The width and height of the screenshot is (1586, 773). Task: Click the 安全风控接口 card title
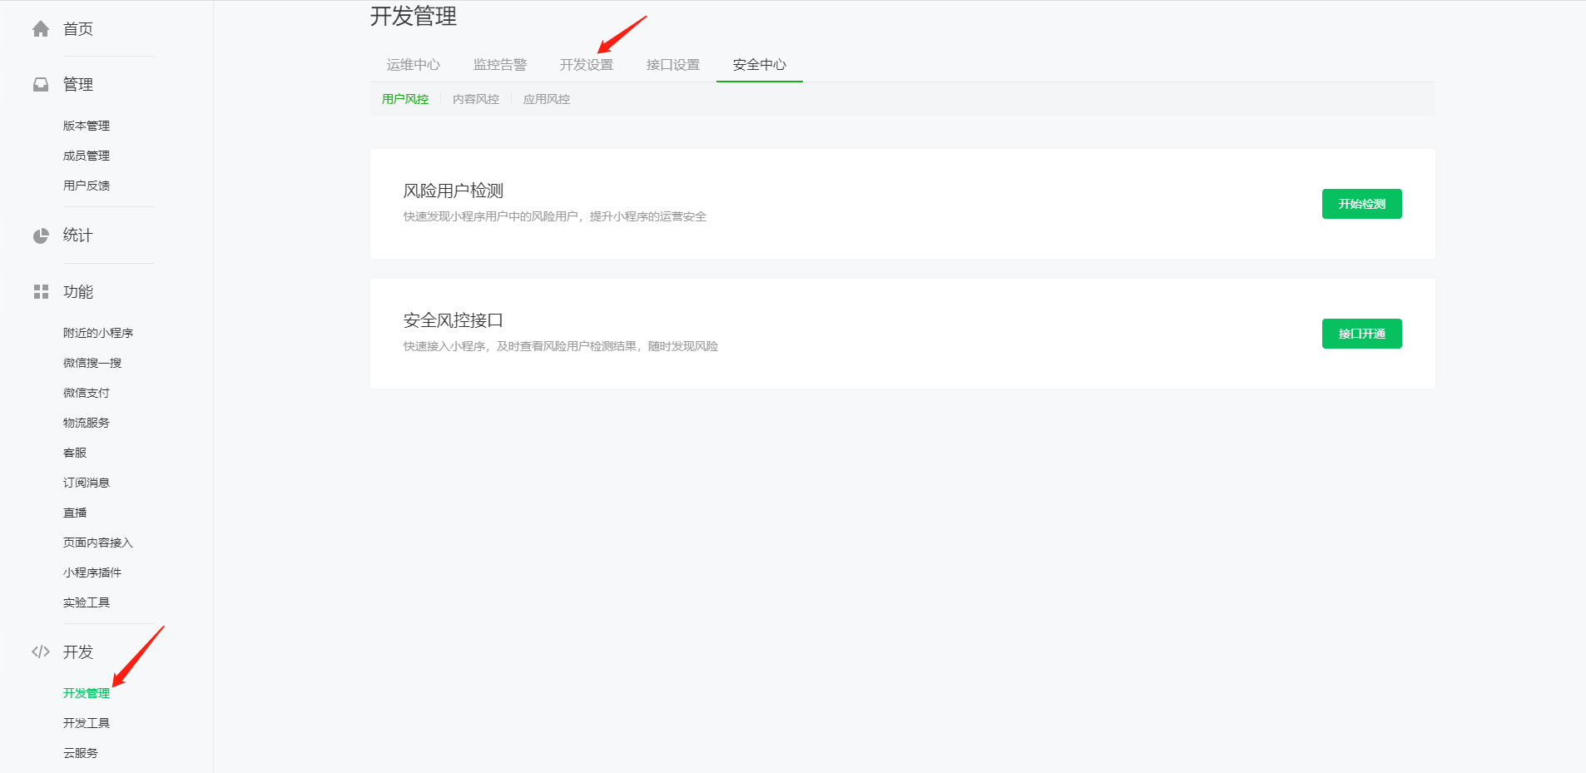point(453,320)
